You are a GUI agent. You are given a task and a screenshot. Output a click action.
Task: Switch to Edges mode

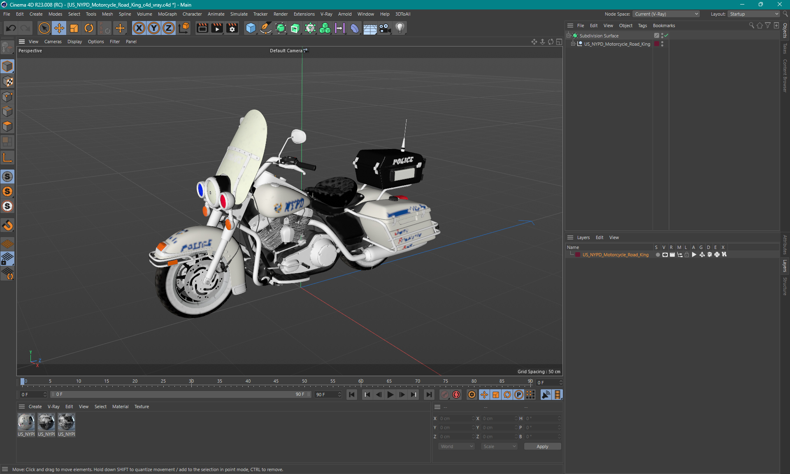(x=7, y=112)
